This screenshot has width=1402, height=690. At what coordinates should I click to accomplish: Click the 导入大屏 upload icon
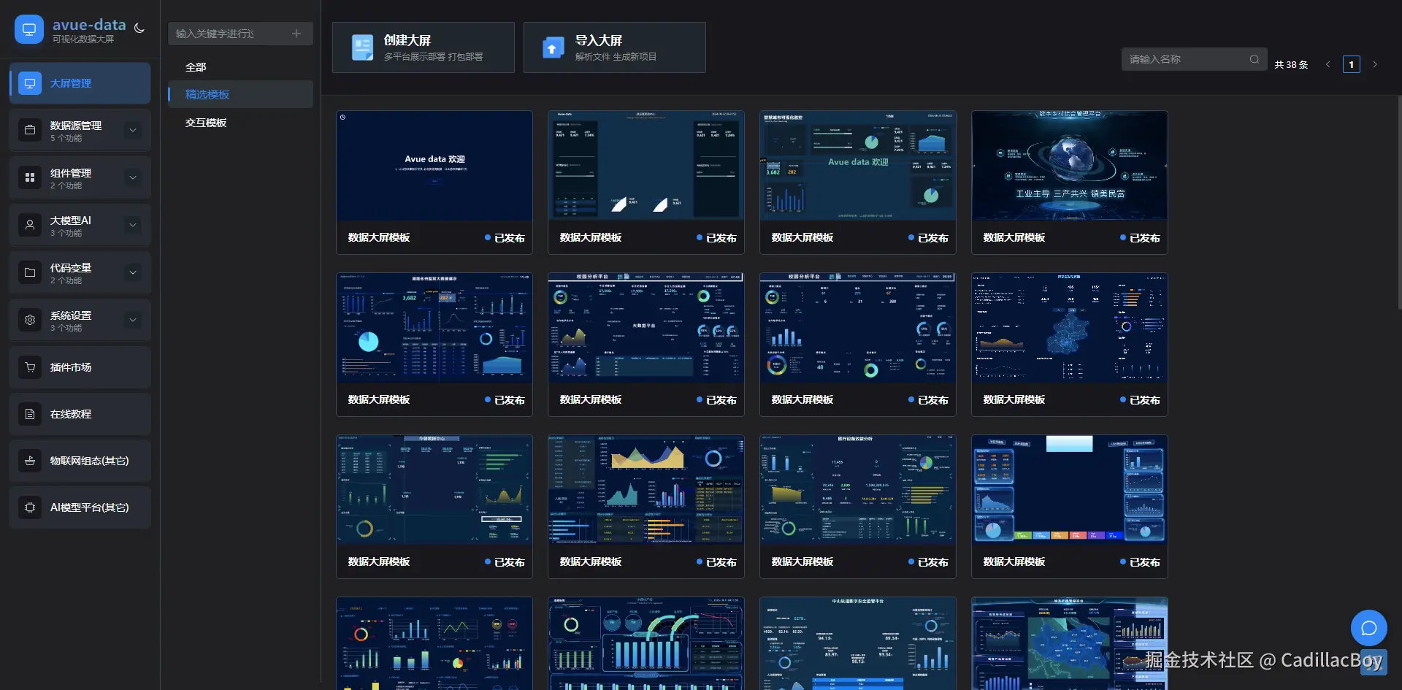tap(553, 47)
